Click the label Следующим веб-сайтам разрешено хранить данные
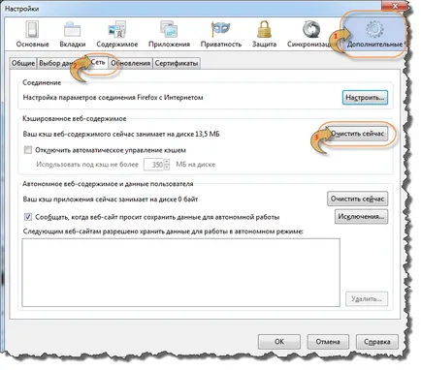 [163, 231]
